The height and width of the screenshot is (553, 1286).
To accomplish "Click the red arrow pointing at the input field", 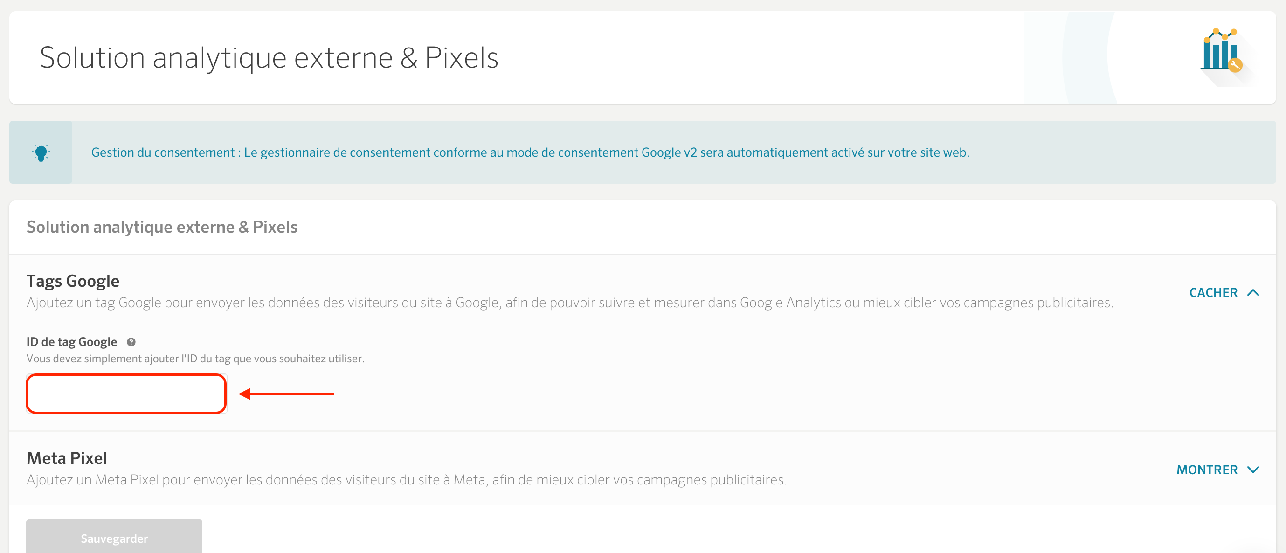I will [286, 394].
